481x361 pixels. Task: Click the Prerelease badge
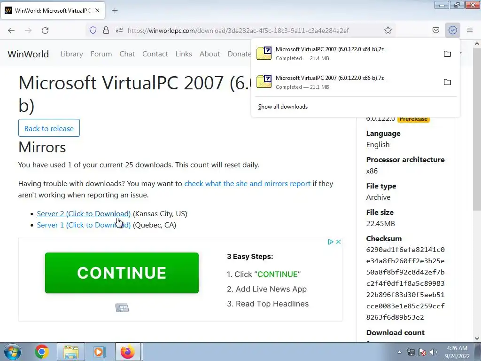pyautogui.click(x=413, y=119)
